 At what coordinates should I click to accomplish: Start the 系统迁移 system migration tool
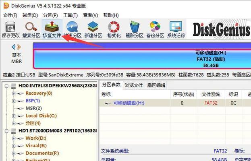point(176,30)
